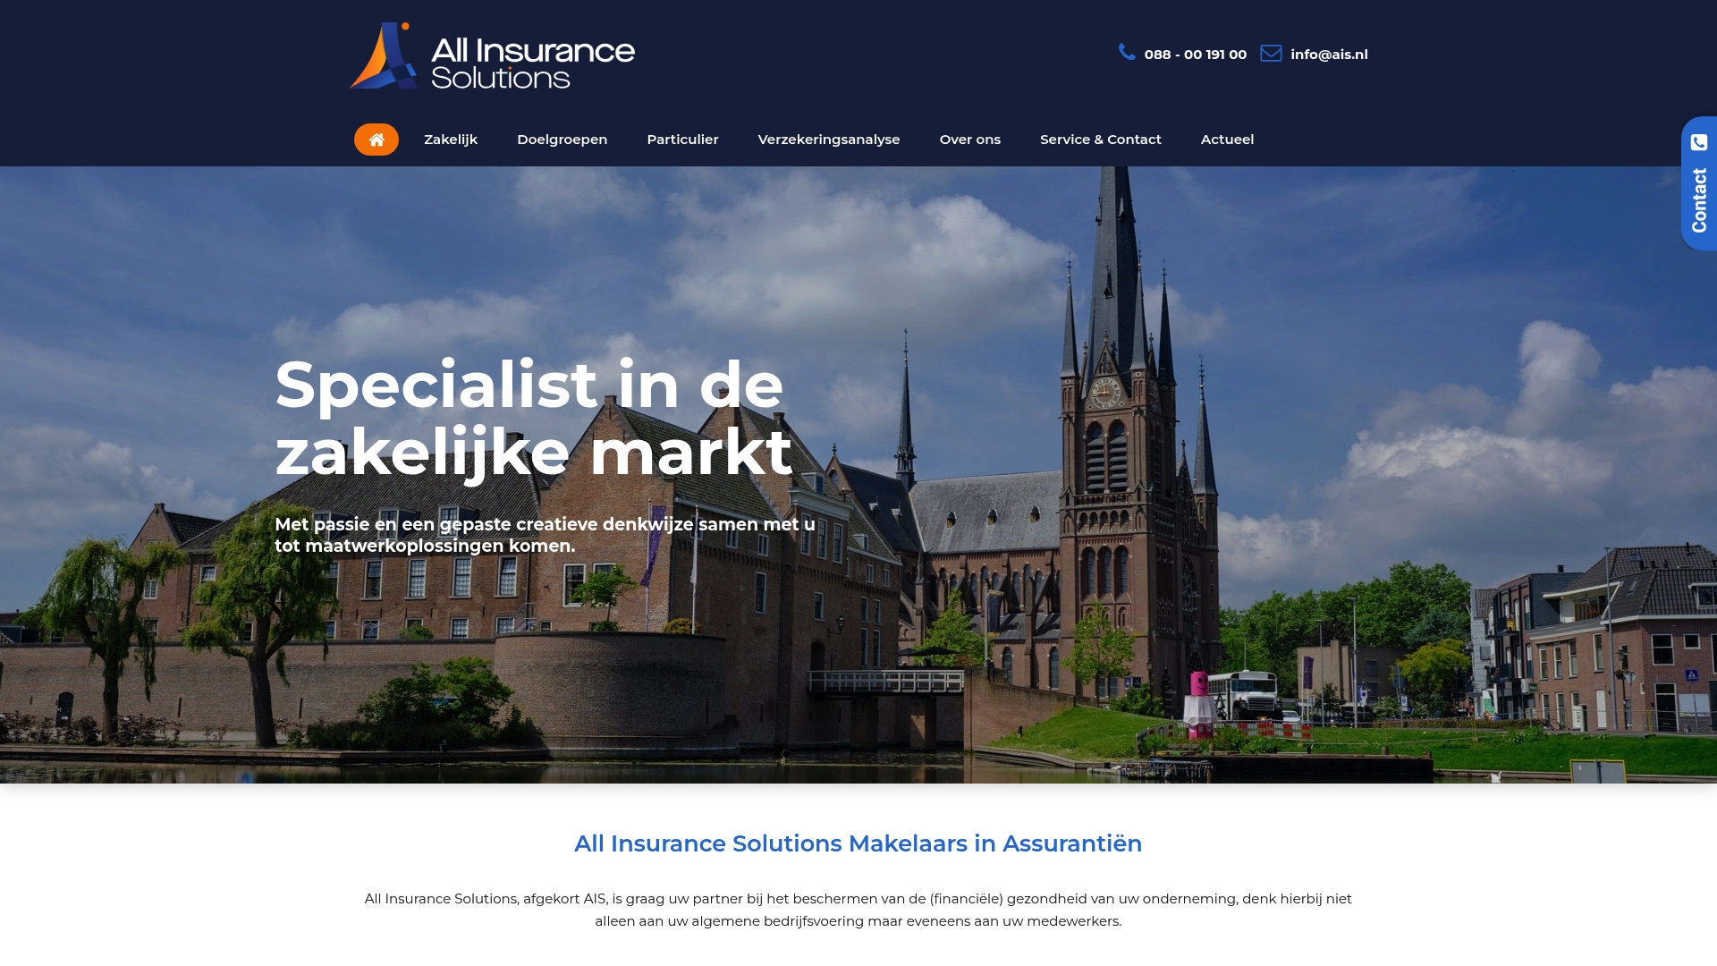
Task: Click the phone icon on Contact side tab
Action: [x=1699, y=142]
